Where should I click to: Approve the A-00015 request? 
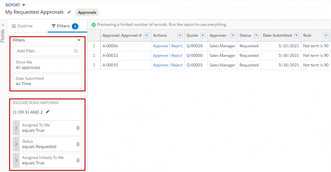[161, 65]
